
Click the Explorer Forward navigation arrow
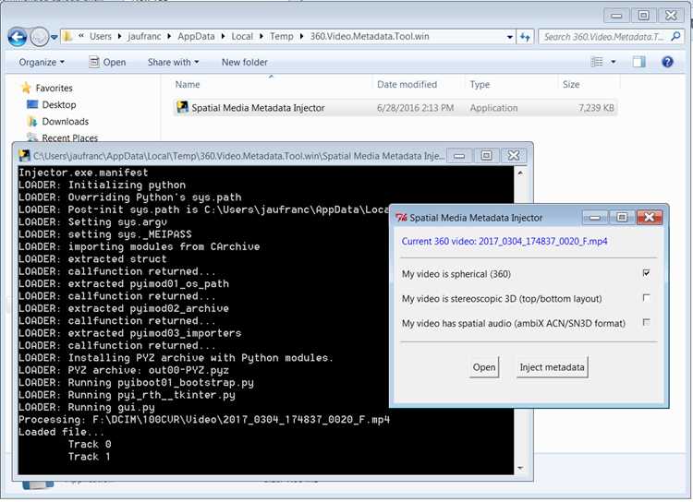point(40,37)
